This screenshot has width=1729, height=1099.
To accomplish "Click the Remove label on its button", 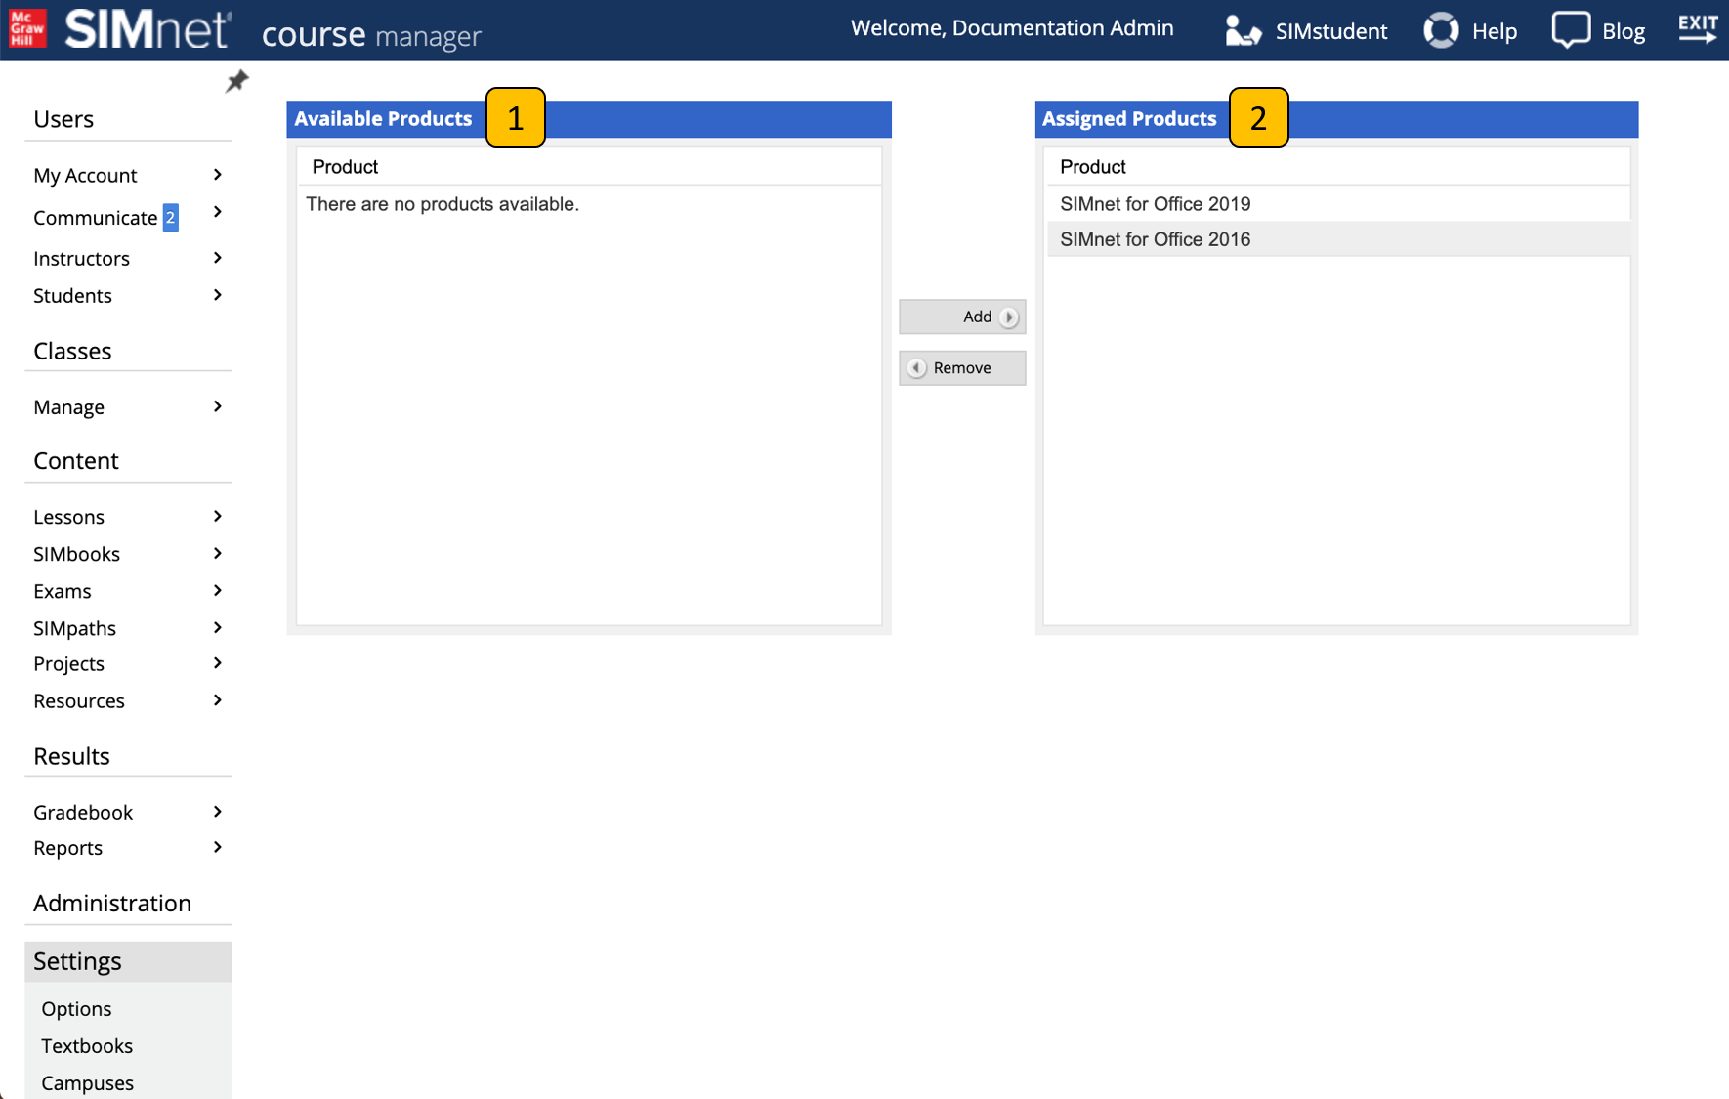I will pyautogui.click(x=962, y=368).
